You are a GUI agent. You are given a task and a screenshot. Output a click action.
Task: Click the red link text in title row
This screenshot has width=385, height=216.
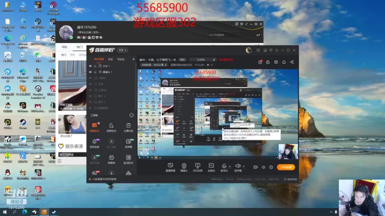pyautogui.click(x=226, y=60)
